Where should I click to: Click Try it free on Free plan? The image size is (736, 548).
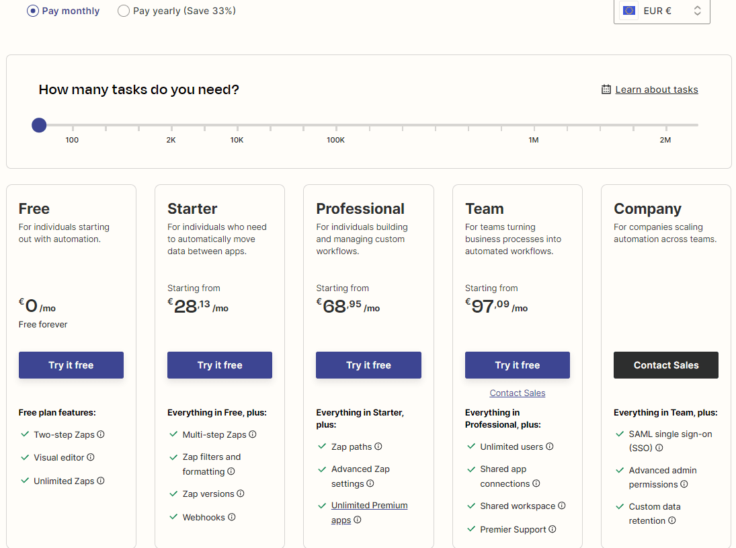[71, 365]
